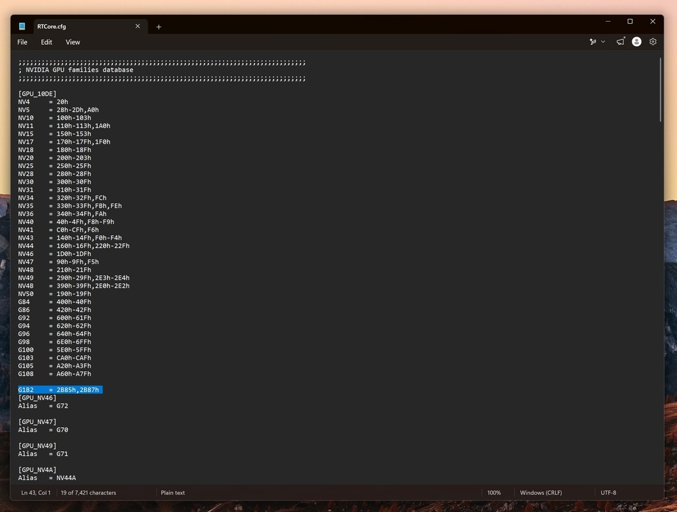Click the megaphone what's new icon
The width and height of the screenshot is (677, 512).
[620, 41]
